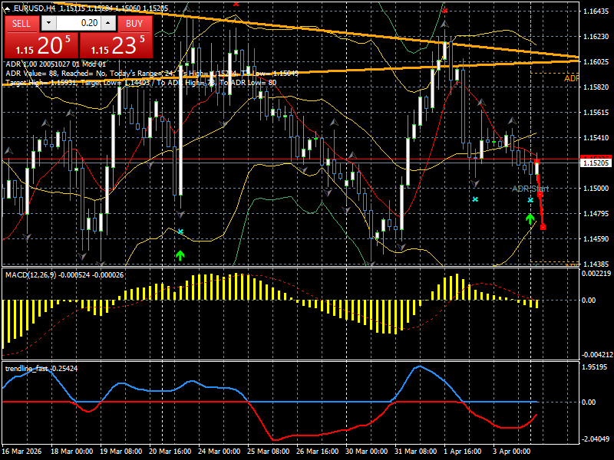Click price axis label 1.15000
Screen dimensions: 614x460
596,188
